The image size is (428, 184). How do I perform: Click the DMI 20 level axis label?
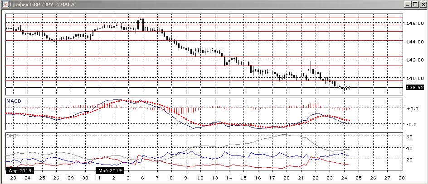pos(409,160)
